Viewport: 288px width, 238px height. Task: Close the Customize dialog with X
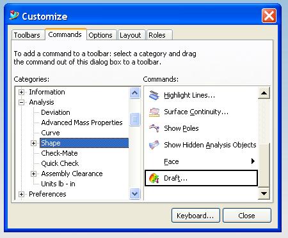[x=269, y=16]
